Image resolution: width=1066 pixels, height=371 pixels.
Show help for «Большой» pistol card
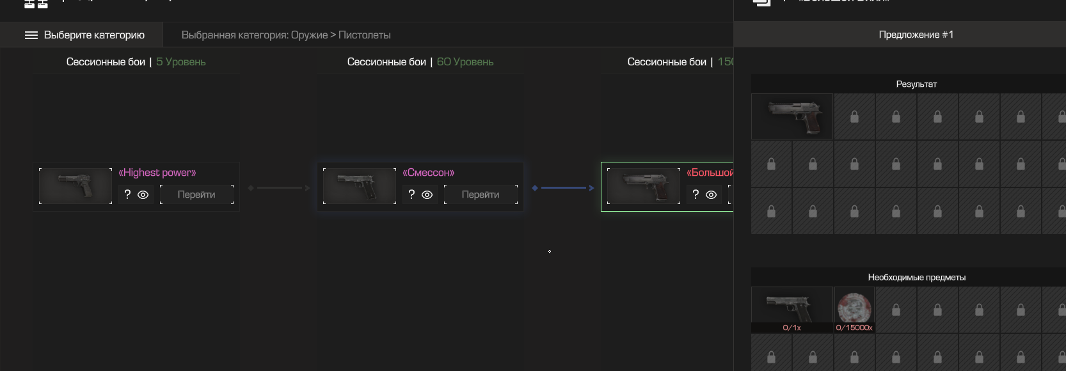(696, 194)
